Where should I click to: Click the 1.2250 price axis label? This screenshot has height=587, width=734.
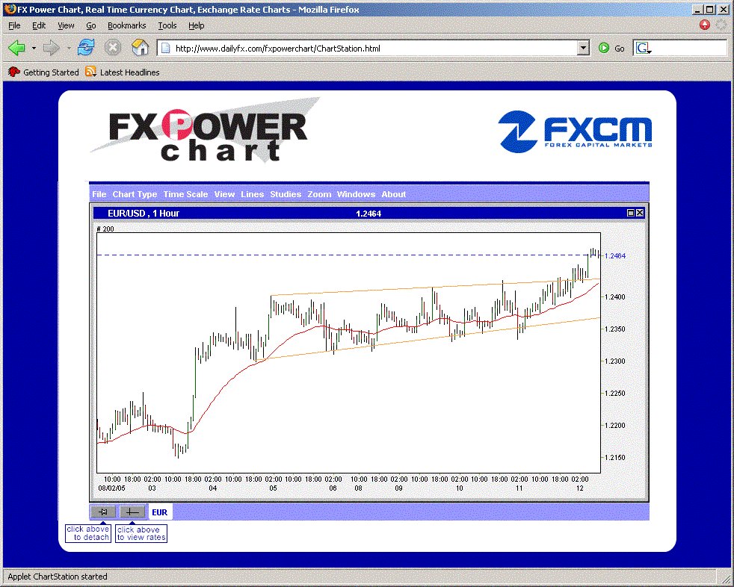point(615,394)
